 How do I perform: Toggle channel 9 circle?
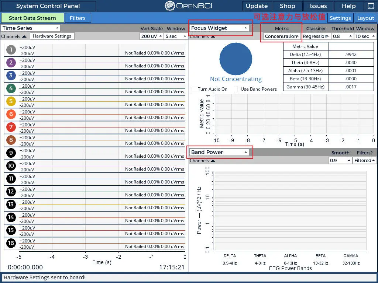pyautogui.click(x=11, y=153)
